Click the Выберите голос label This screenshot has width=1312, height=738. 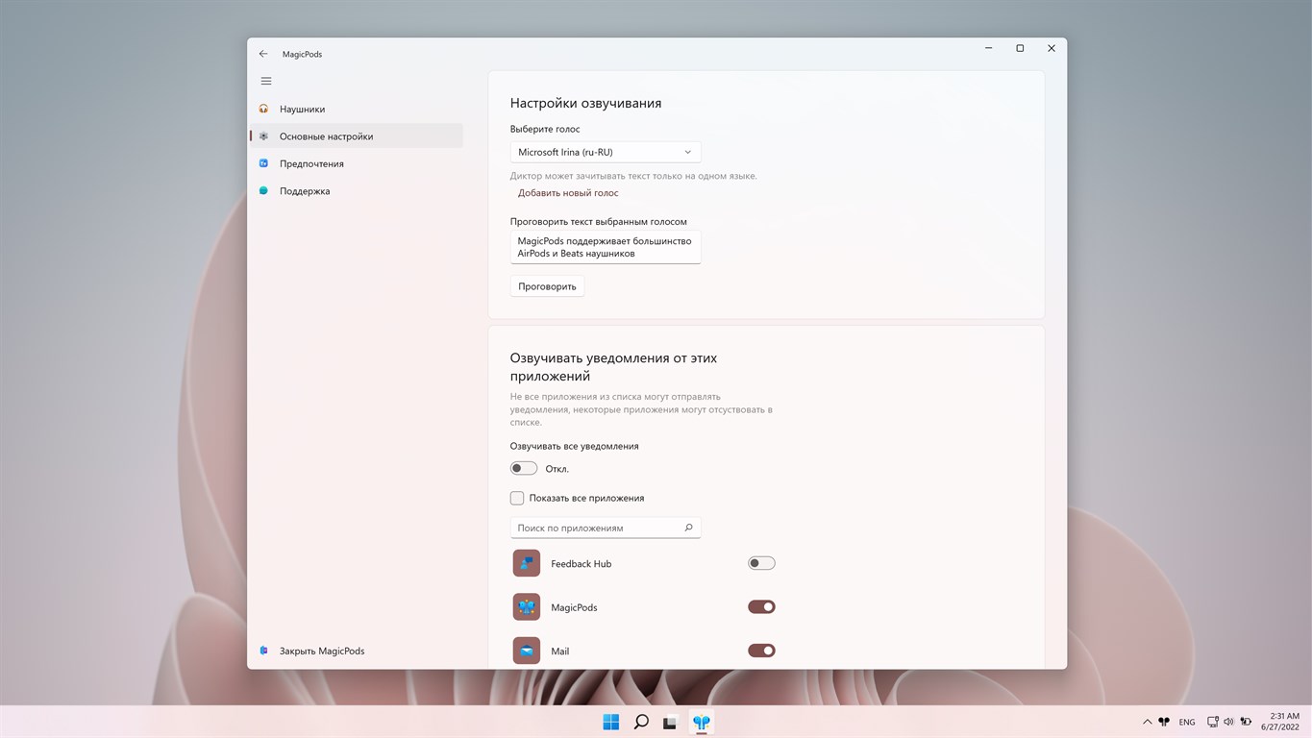(545, 129)
